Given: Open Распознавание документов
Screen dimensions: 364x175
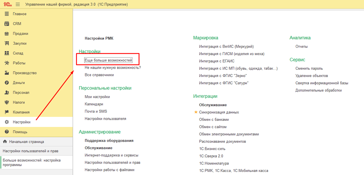Looking at the screenshot, I should pyautogui.click(x=223, y=141).
